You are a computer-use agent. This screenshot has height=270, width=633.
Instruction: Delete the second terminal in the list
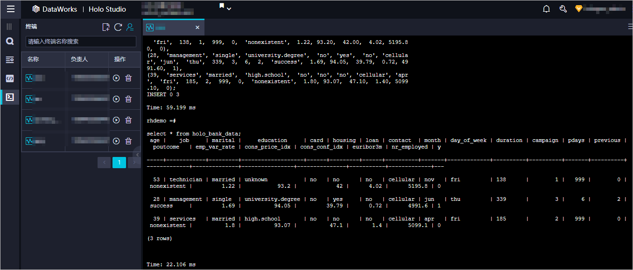128,99
